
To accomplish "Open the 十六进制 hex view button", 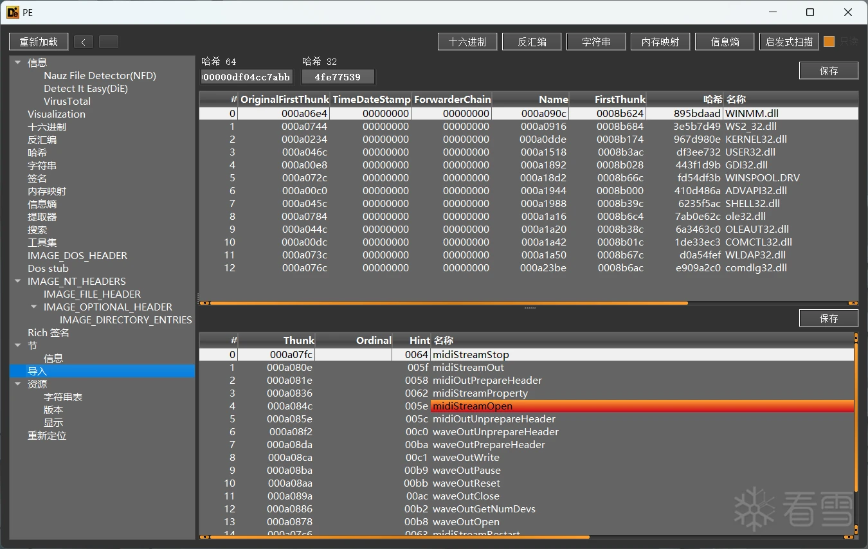I will pyautogui.click(x=467, y=42).
